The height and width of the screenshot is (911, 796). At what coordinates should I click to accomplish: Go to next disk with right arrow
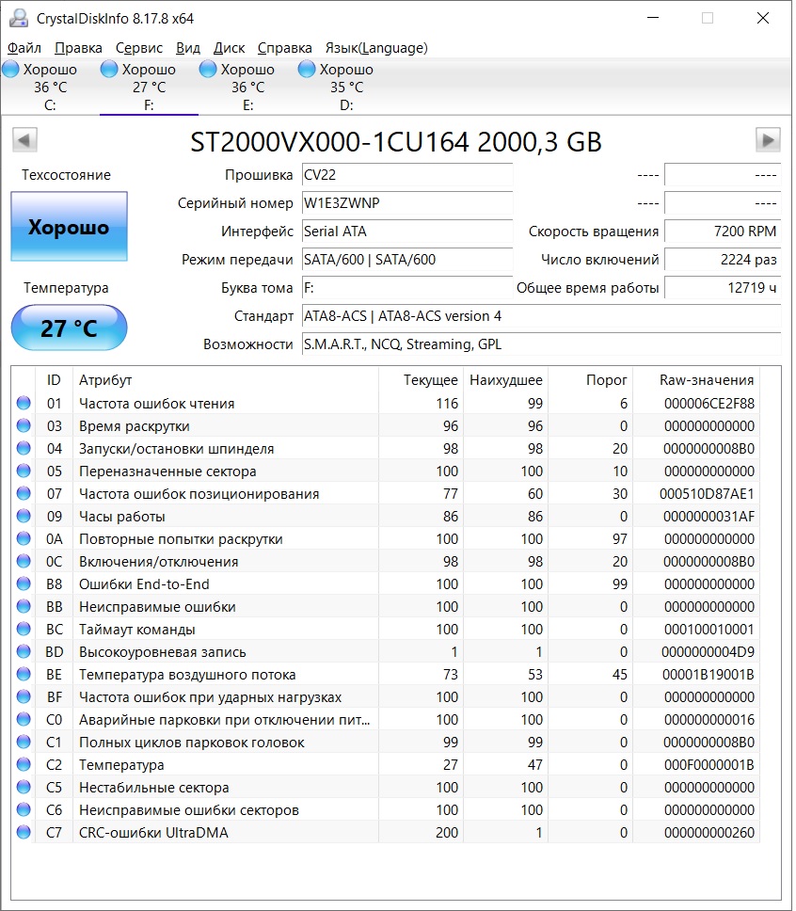[x=768, y=140]
